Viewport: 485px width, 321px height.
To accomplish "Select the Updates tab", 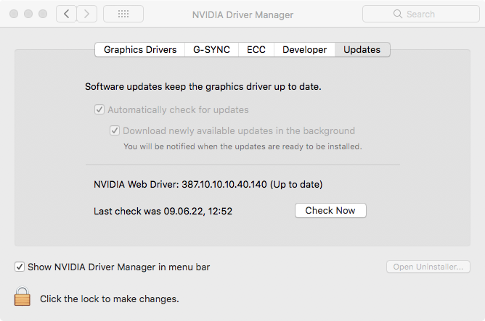I will point(362,49).
